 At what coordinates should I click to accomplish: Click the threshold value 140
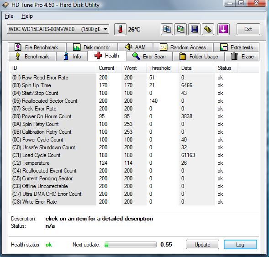[x=153, y=101]
